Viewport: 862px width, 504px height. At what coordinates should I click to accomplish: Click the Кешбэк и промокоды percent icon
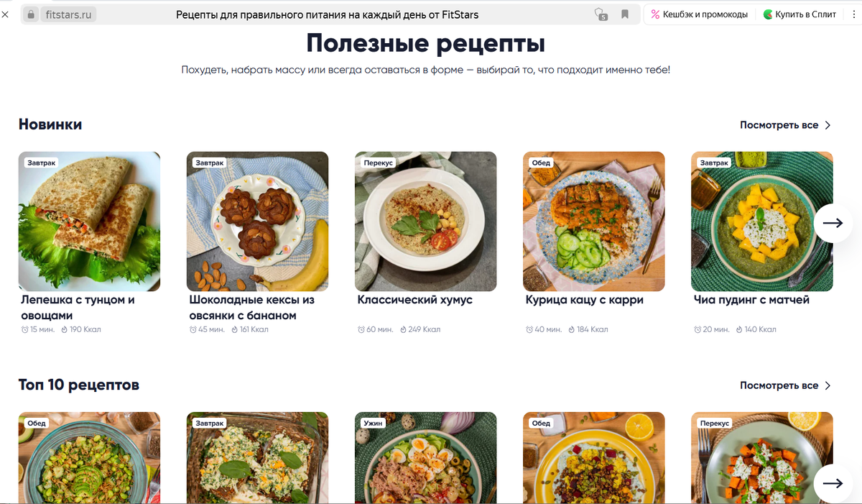(x=655, y=14)
